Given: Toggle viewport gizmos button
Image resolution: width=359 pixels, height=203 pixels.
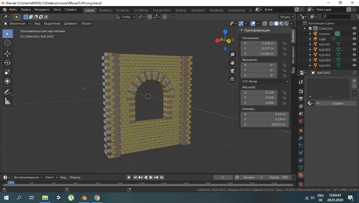Looking at the screenshot, I should (241, 24).
